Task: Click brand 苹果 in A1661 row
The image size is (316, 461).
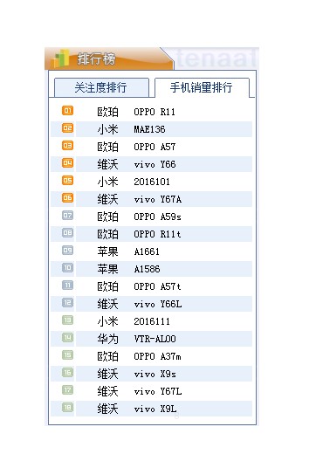Action: coord(108,251)
